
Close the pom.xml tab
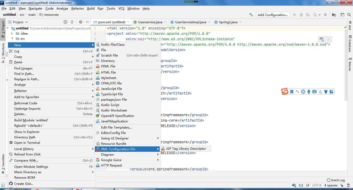[x=128, y=22]
